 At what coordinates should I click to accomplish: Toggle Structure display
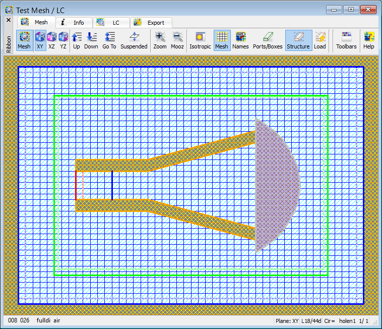coord(298,40)
